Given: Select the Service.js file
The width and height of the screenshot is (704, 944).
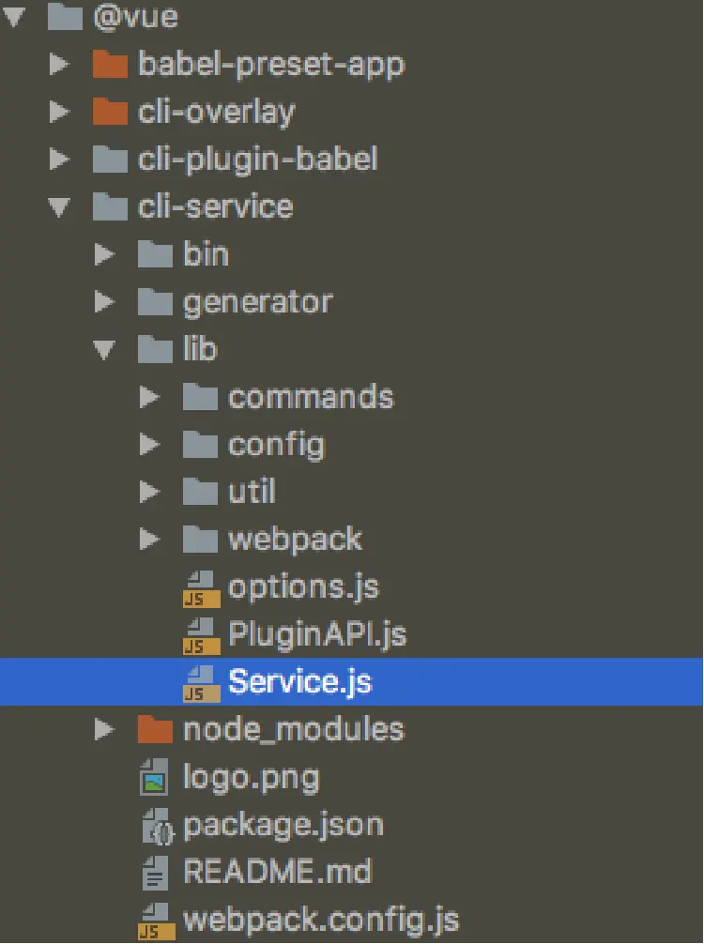Looking at the screenshot, I should (x=299, y=682).
